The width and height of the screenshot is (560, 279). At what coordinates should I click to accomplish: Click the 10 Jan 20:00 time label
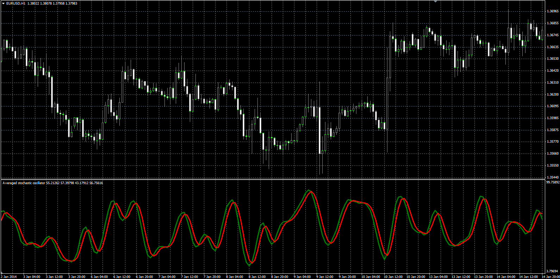point(416,277)
